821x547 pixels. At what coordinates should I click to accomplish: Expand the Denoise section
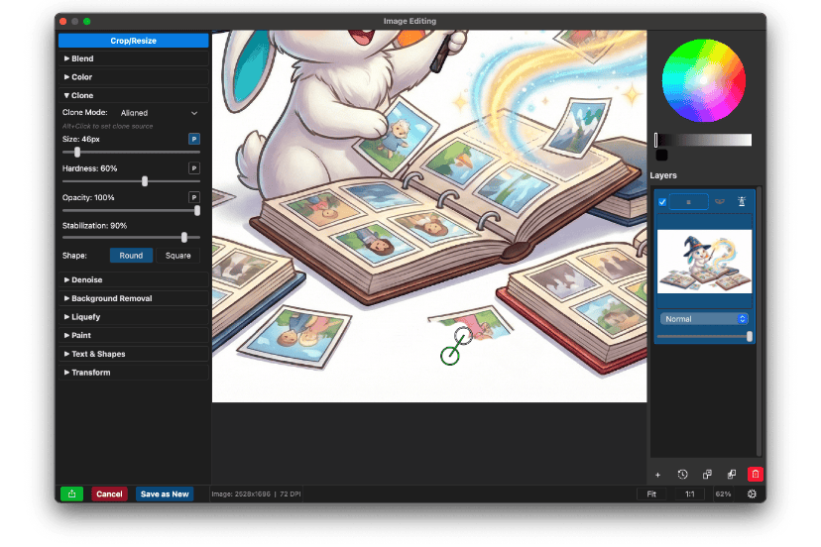pos(134,280)
